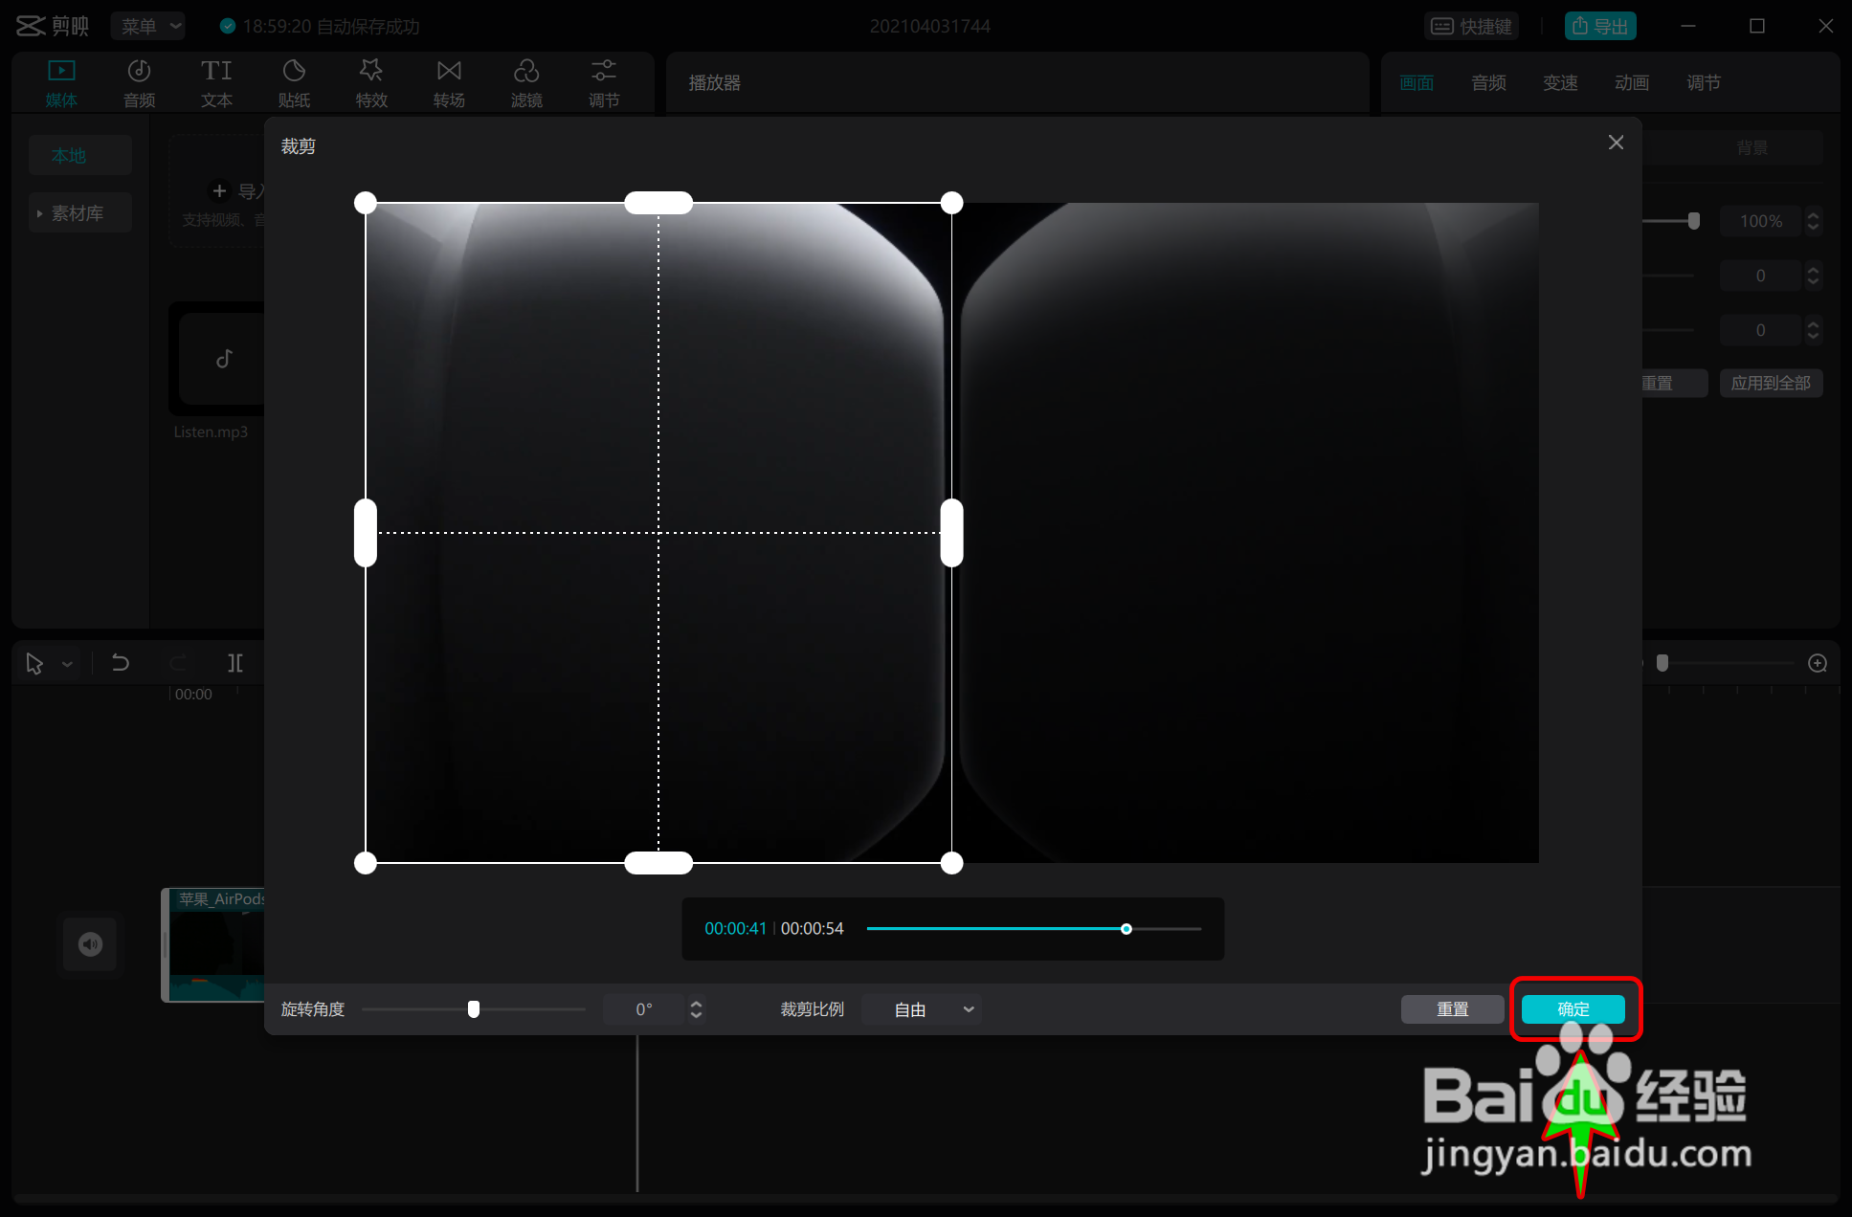Click the 剪映 app logo

[53, 26]
